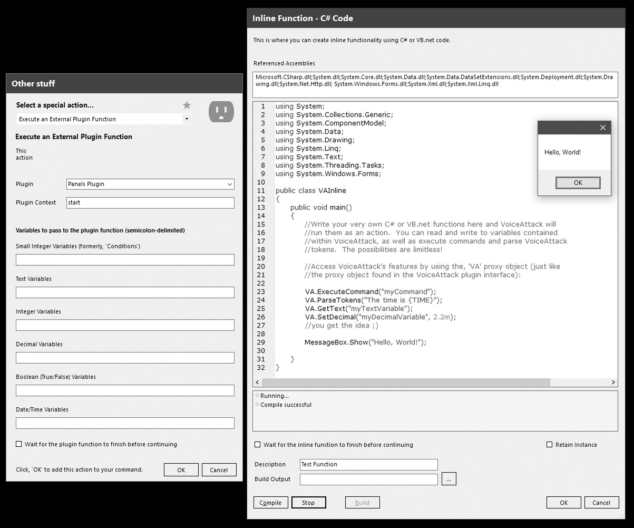This screenshot has height=528, width=634.
Task: Open the special action dropdown
Action: click(186, 119)
